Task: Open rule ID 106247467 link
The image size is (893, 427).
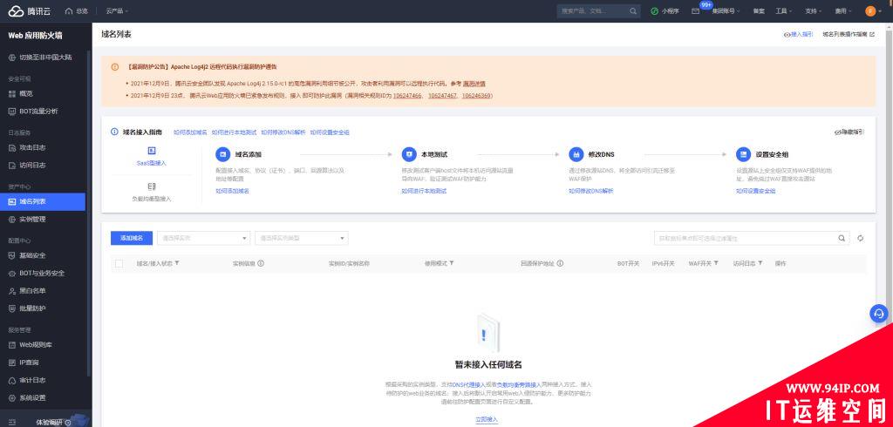Action: click(x=442, y=96)
